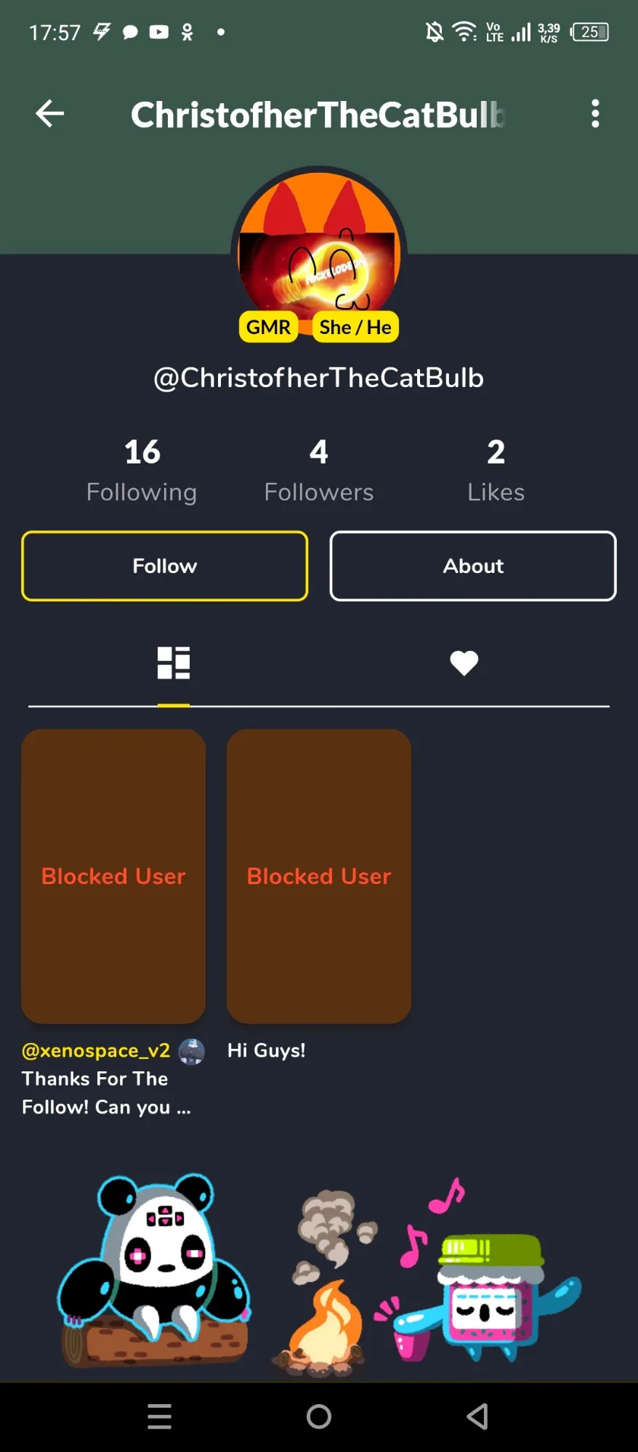Tap the @xenospace_v2 mention
This screenshot has height=1452, width=638.
point(96,1051)
